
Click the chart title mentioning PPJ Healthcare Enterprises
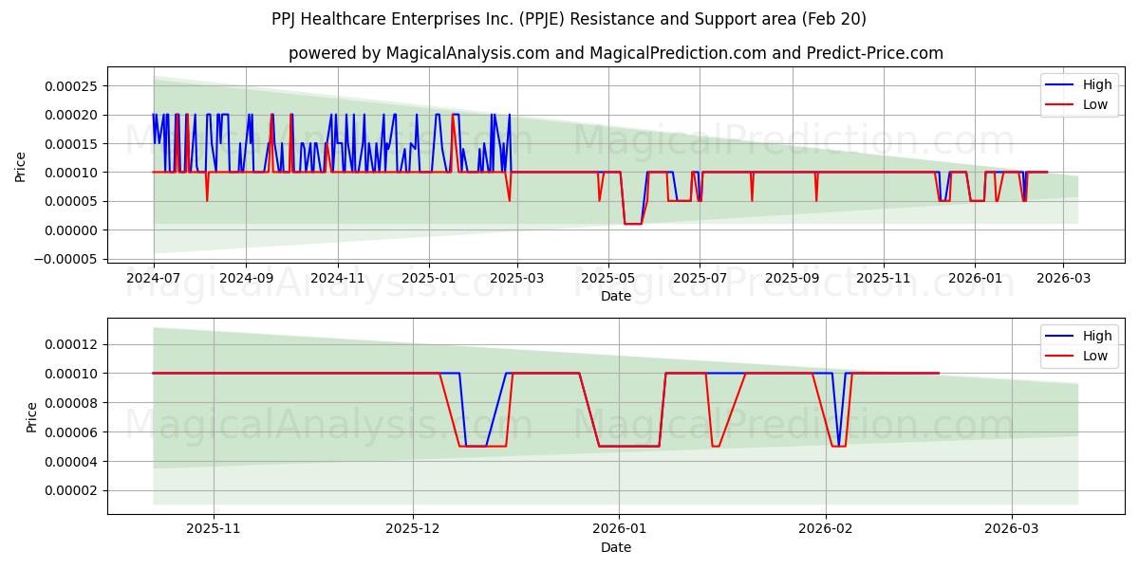tap(569, 19)
